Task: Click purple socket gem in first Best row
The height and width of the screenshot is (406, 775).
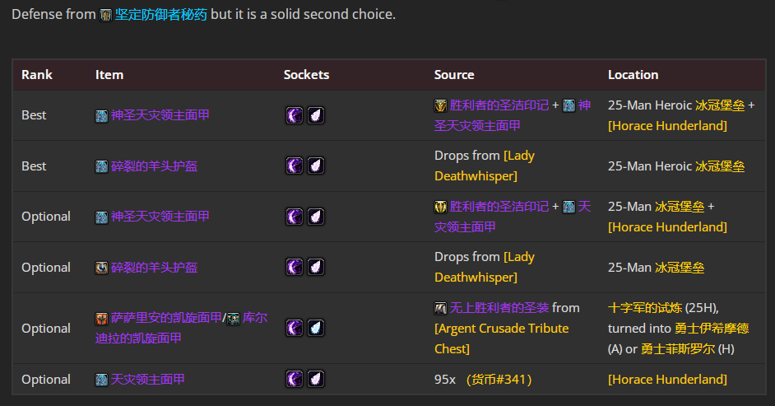Action: pos(294,115)
